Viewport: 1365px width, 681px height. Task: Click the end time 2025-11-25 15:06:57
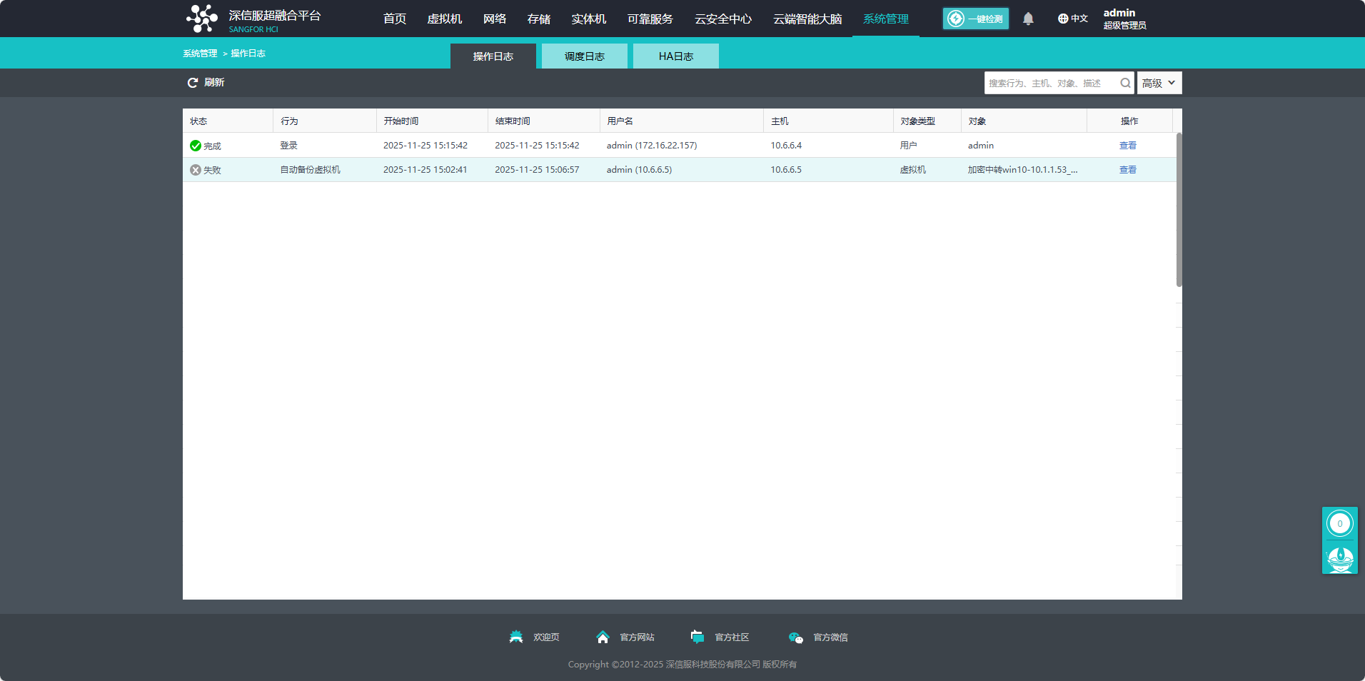click(x=537, y=170)
